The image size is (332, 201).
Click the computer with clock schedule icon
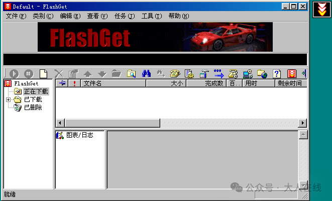pyautogui.click(x=248, y=74)
